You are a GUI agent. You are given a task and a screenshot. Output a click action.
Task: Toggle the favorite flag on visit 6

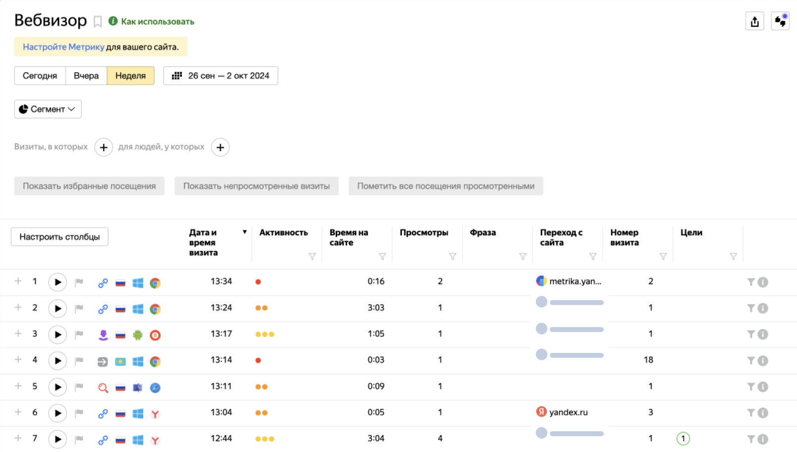tap(79, 413)
